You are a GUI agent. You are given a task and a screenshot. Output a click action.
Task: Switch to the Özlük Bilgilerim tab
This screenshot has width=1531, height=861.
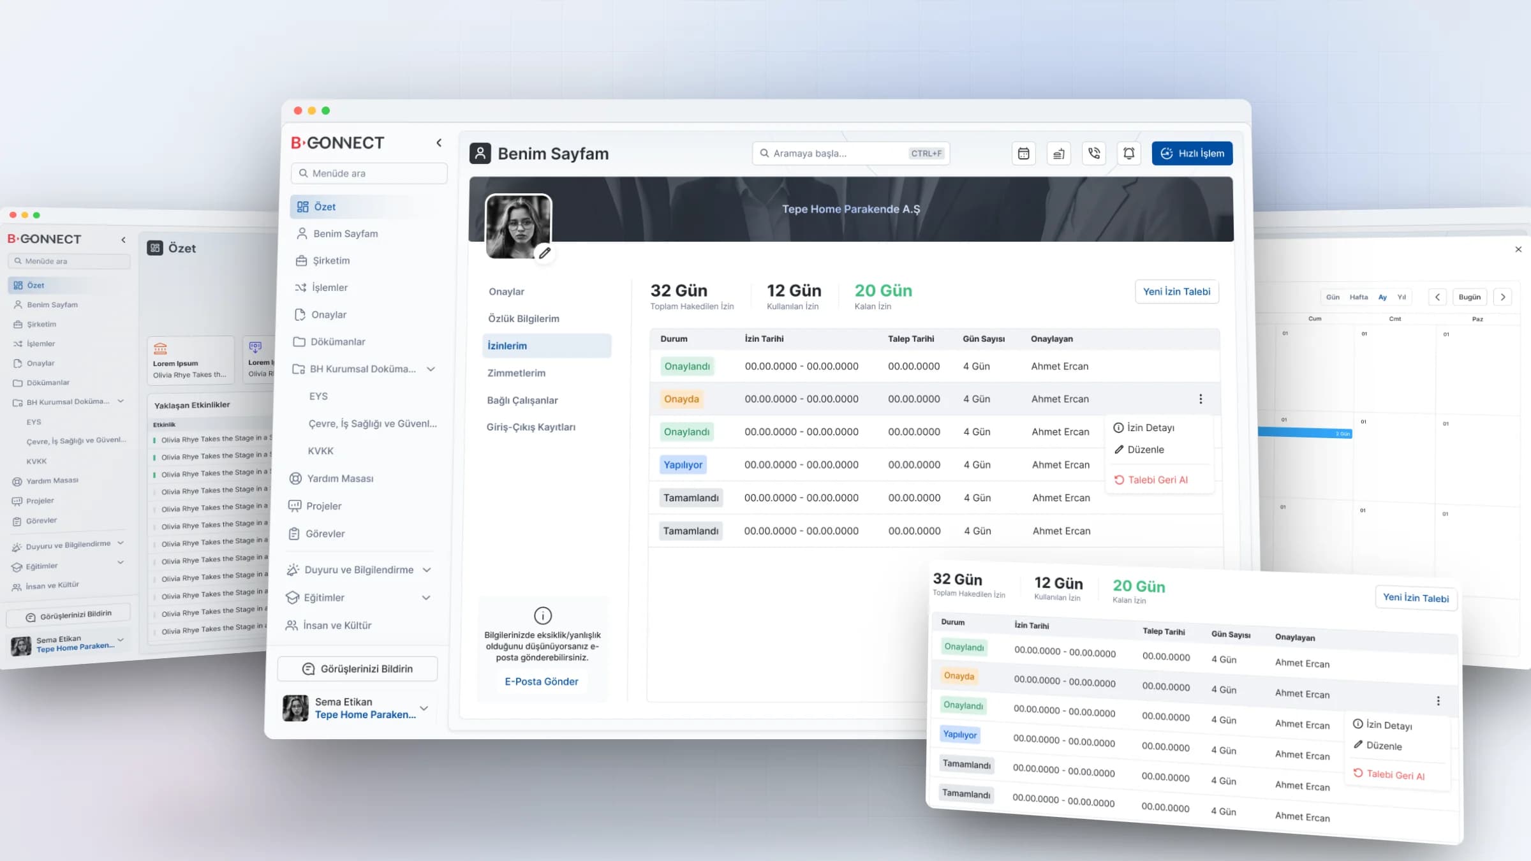(524, 318)
